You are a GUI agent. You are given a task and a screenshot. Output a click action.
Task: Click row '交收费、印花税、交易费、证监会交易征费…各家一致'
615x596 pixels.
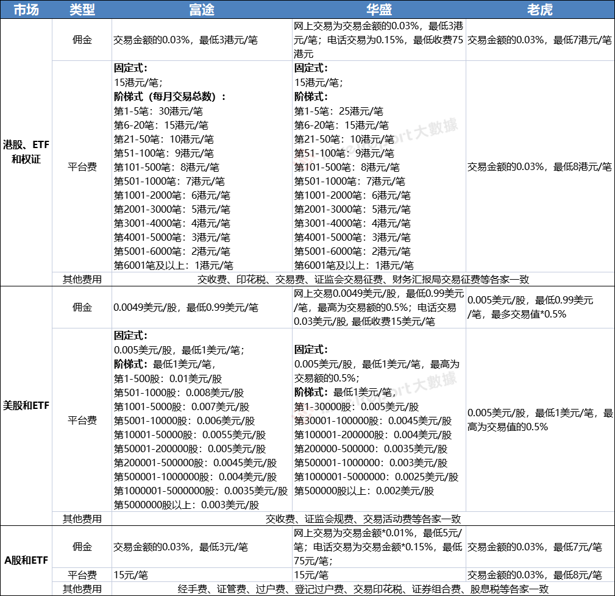pos(363,279)
